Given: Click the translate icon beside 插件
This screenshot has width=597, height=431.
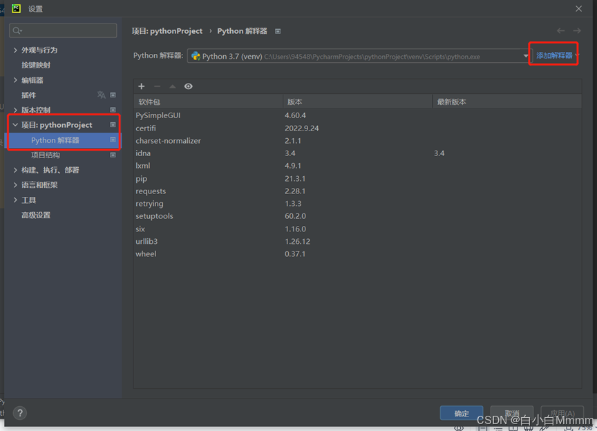Looking at the screenshot, I should 102,95.
